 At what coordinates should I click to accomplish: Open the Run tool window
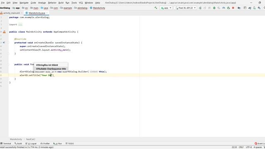(58, 144)
